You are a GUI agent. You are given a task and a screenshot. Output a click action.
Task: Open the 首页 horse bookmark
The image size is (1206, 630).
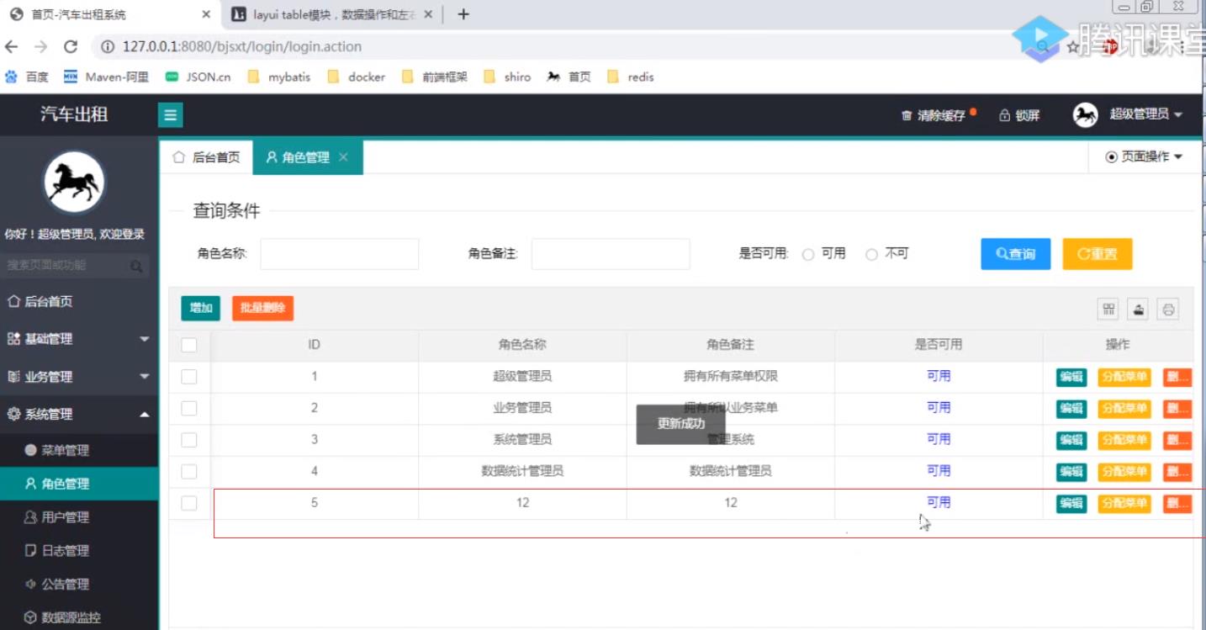pos(569,77)
